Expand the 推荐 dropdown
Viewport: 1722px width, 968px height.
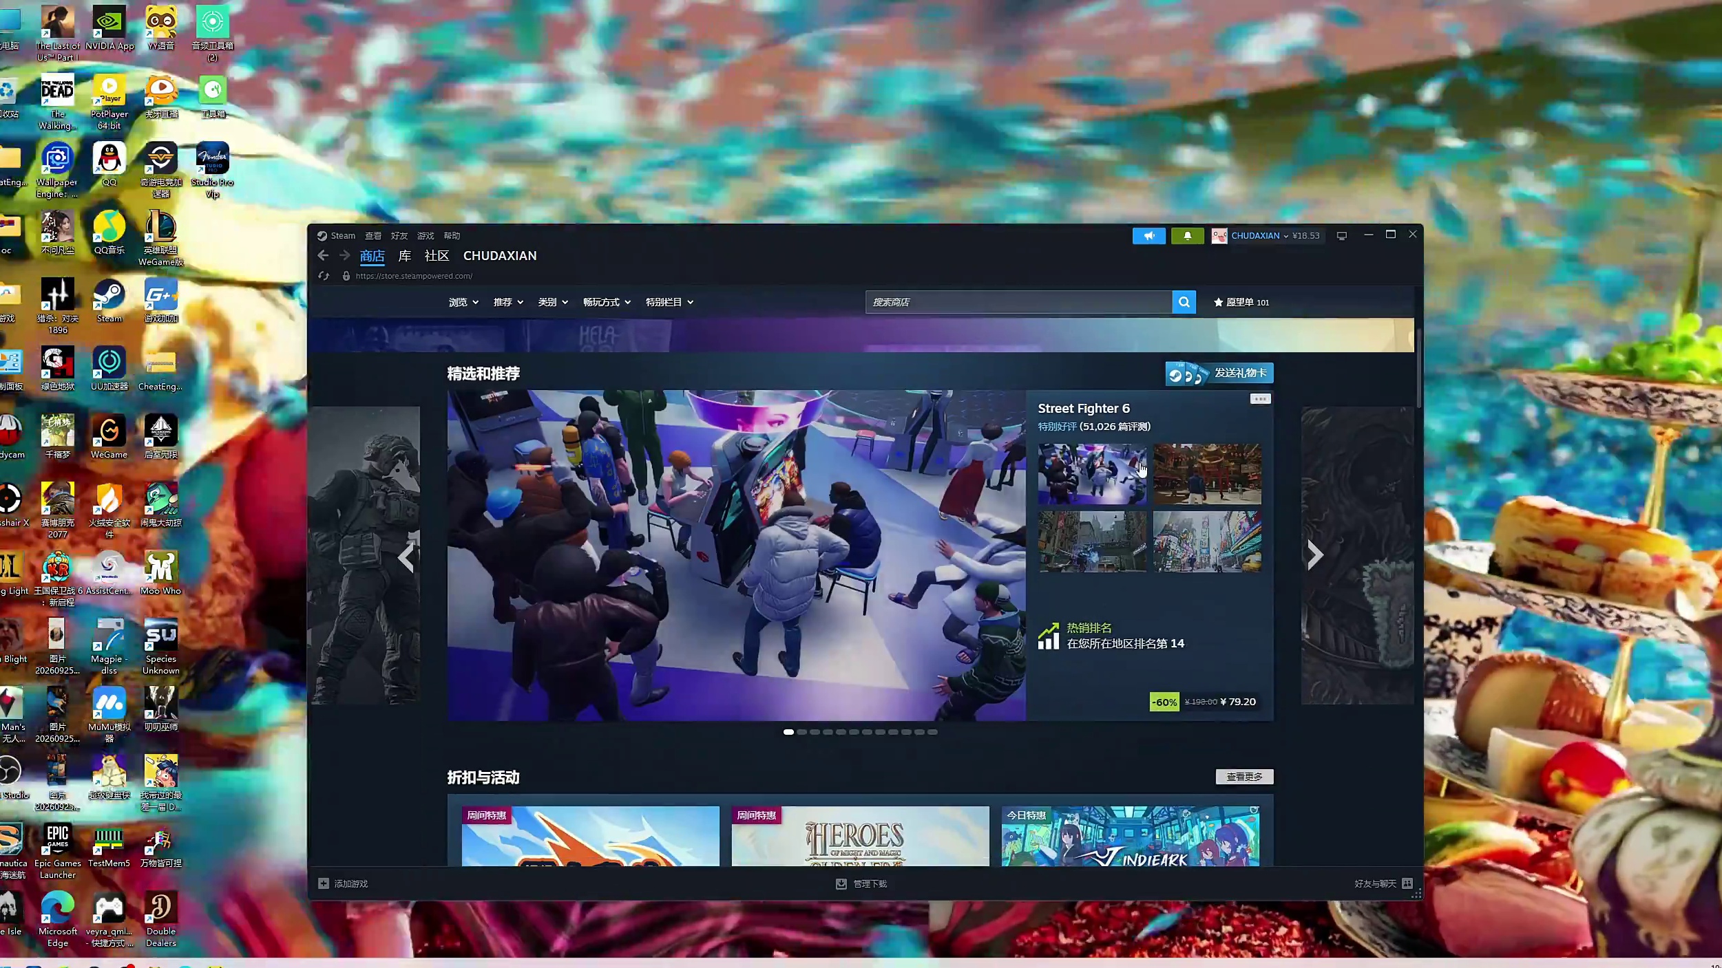508,302
